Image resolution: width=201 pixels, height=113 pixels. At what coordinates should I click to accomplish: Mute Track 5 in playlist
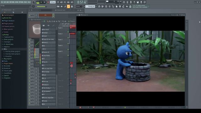click(x=68, y=55)
